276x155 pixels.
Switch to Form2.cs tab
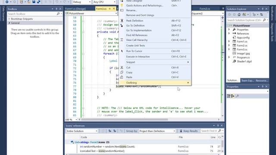[x=205, y=9]
